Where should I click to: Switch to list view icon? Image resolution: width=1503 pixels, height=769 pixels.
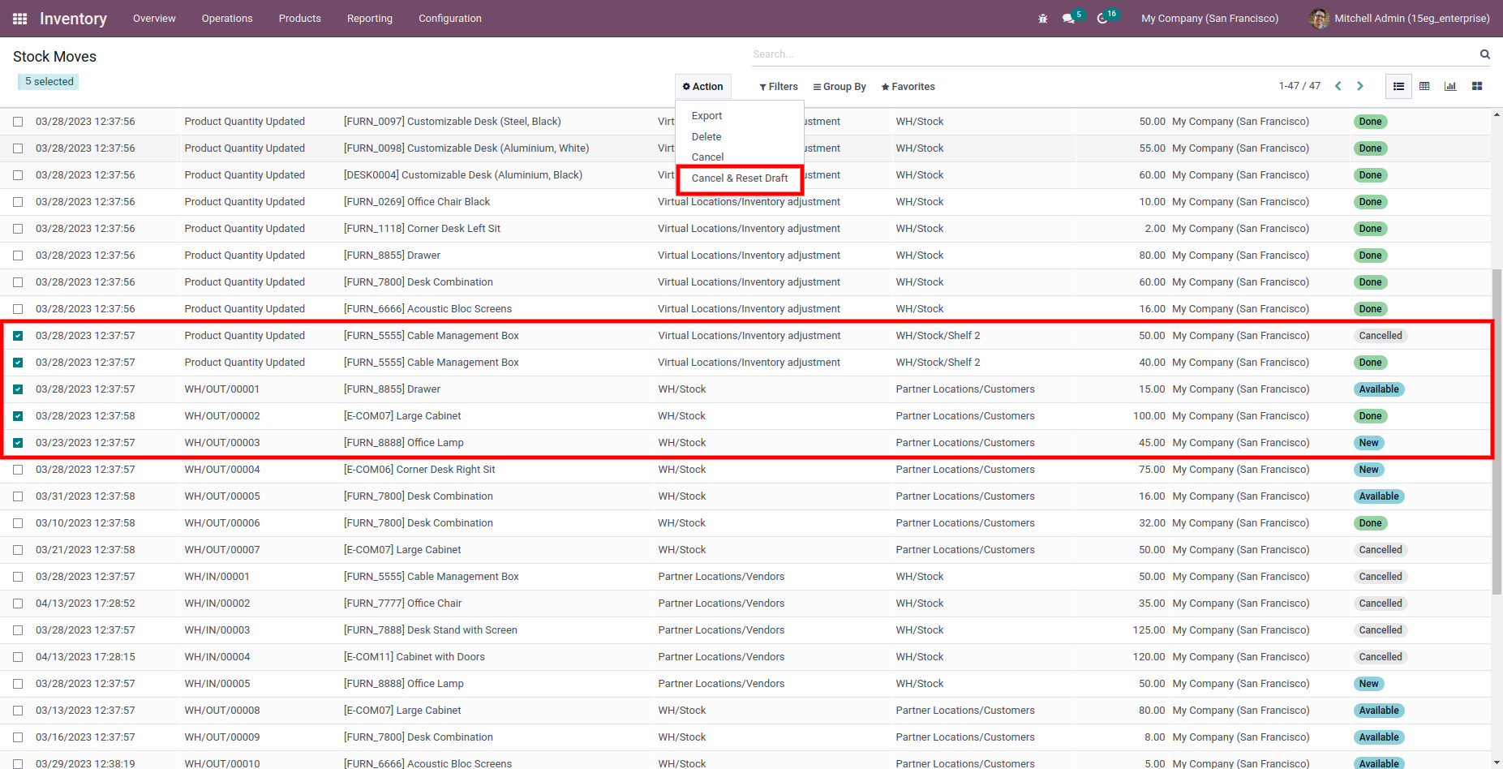click(x=1398, y=86)
